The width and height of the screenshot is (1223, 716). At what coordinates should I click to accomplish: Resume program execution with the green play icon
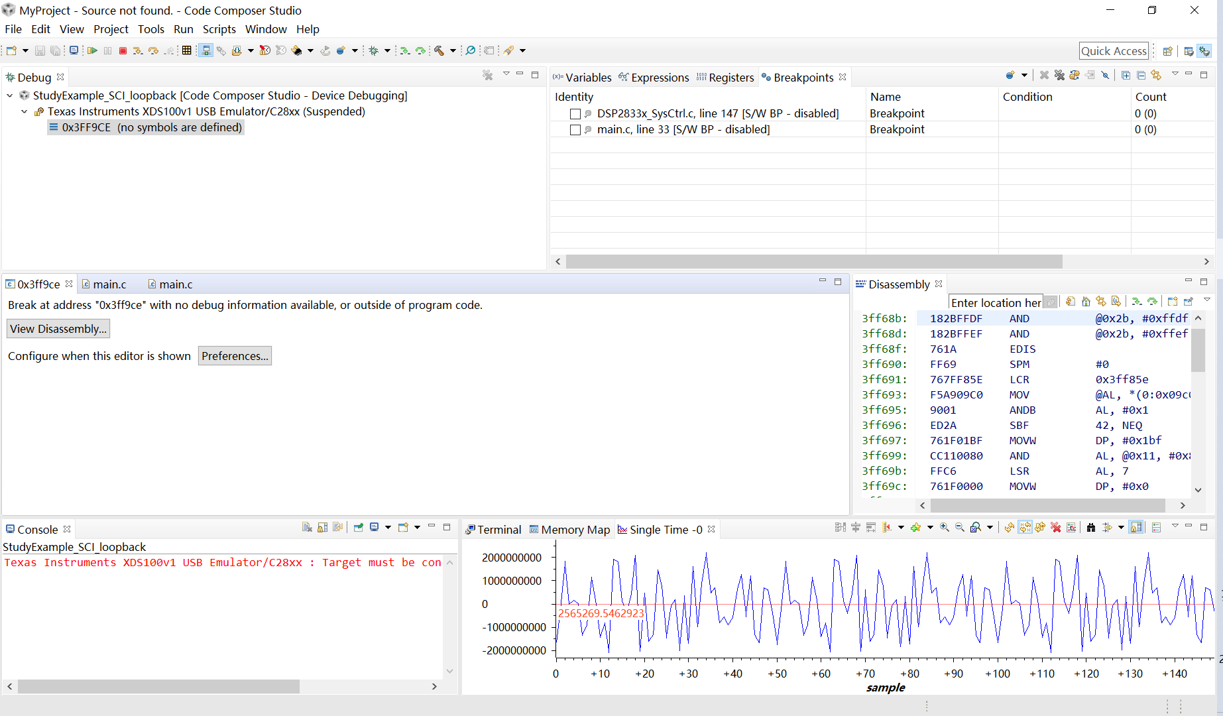[93, 50]
